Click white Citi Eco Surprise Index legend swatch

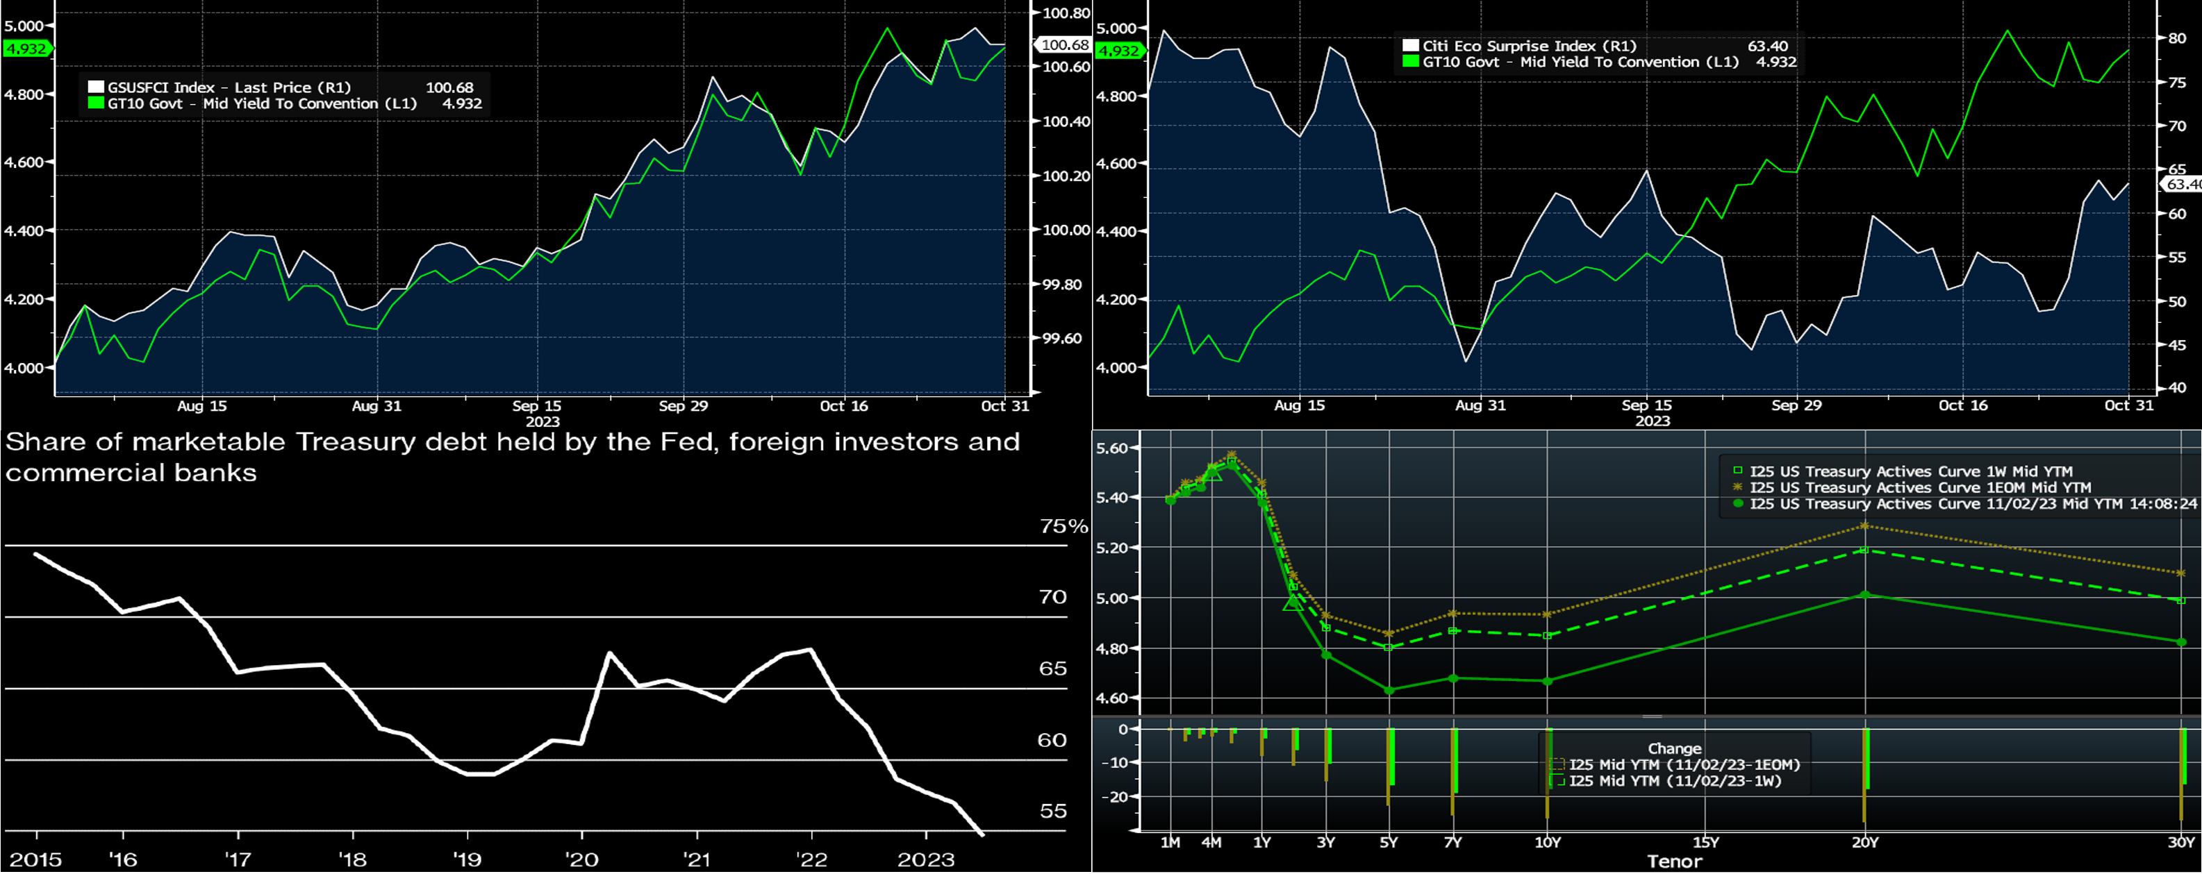coord(1410,46)
